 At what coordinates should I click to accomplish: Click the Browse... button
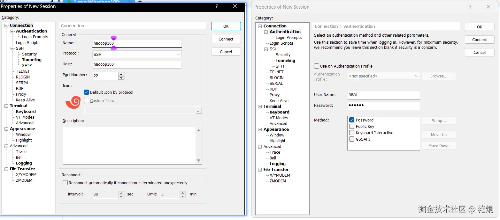pyautogui.click(x=439, y=76)
